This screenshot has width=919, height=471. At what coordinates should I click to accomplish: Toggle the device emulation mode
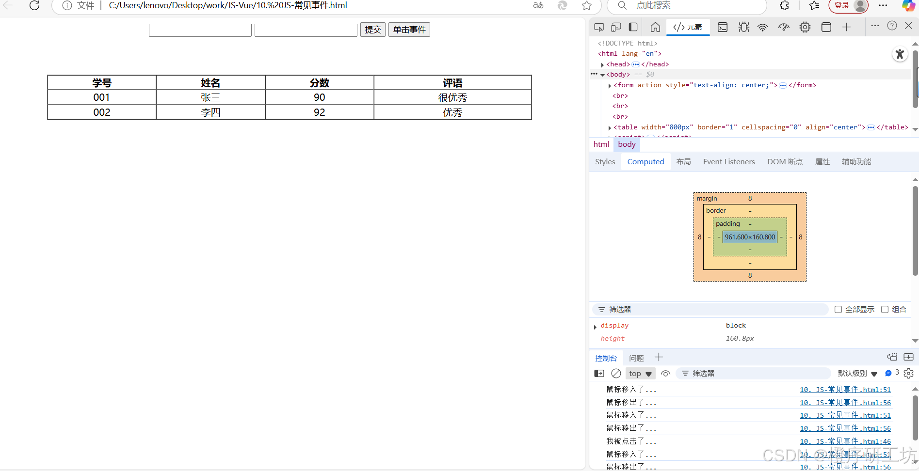click(615, 27)
